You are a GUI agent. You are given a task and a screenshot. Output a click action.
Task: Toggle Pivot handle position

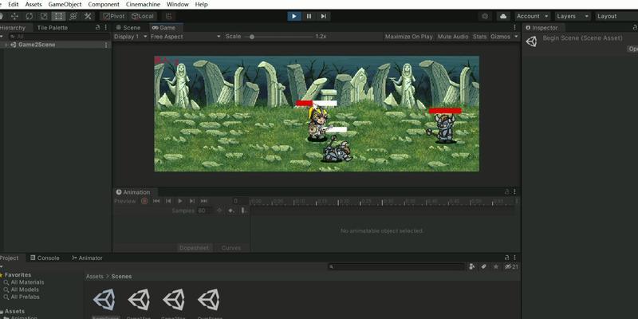[113, 16]
